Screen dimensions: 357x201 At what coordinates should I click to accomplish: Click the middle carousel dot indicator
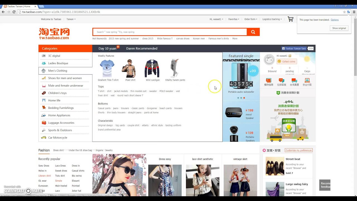[x=241, y=98]
